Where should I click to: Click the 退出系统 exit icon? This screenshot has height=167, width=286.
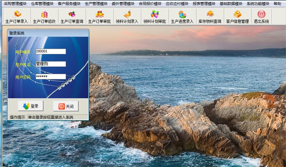(261, 16)
